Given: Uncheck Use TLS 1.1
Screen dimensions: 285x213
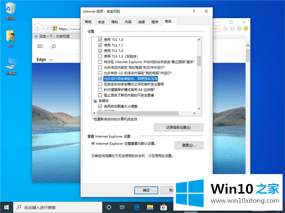Looking at the screenshot, I should pyautogui.click(x=100, y=45).
